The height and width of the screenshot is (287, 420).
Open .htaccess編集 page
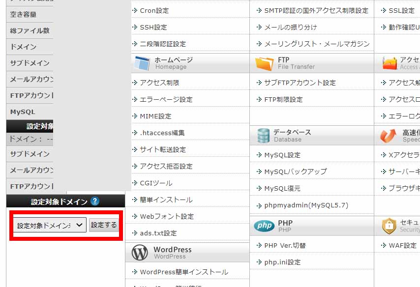coord(162,133)
